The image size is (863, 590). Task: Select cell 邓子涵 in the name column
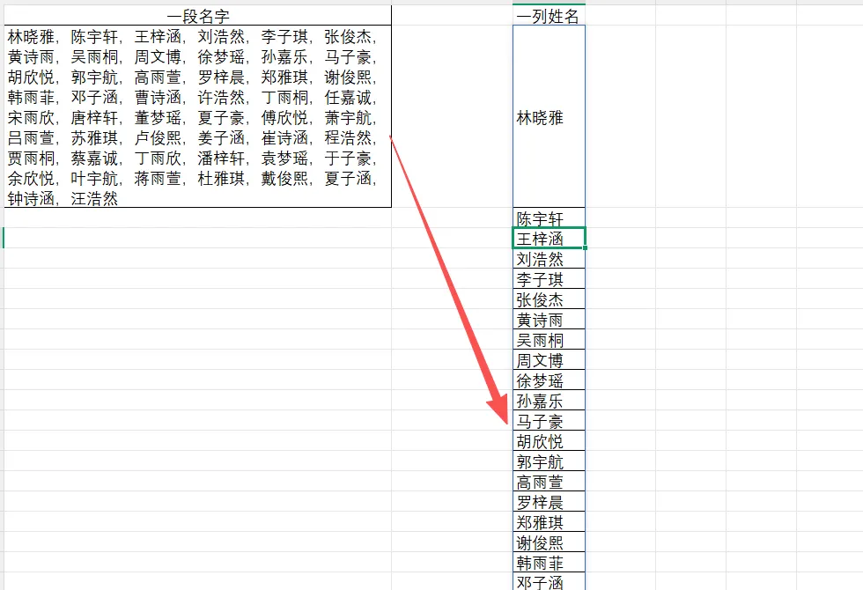549,582
